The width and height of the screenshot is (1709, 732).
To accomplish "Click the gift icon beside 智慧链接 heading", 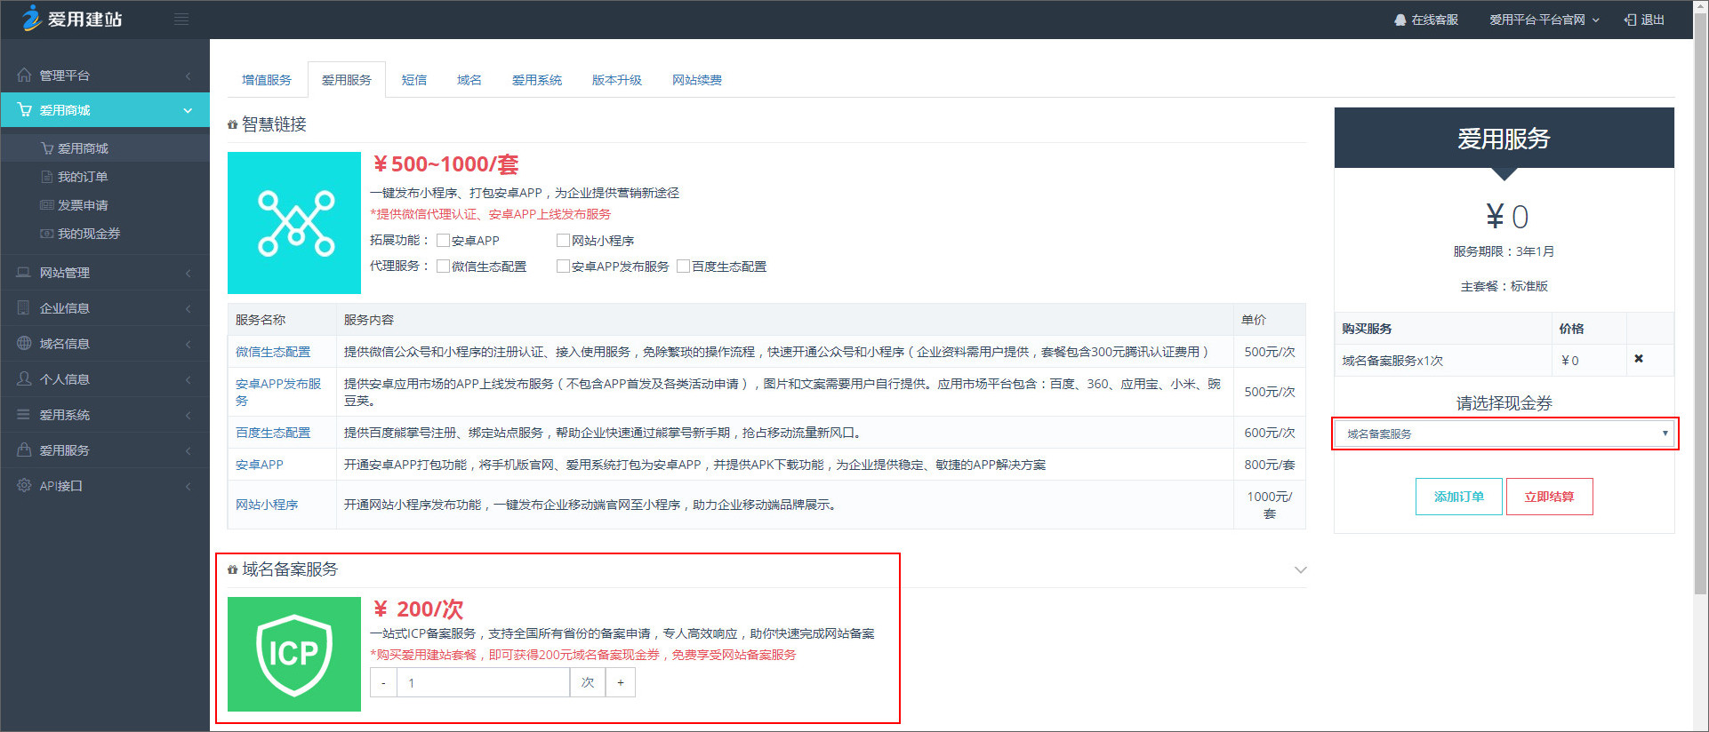I will 233,124.
